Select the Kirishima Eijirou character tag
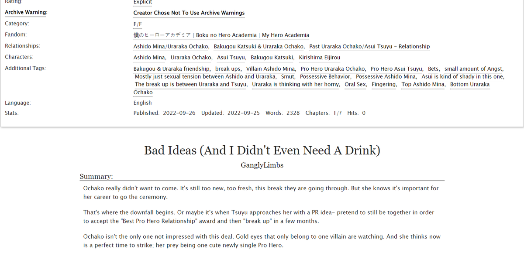Viewport: 524px width, 257px height. 320,58
